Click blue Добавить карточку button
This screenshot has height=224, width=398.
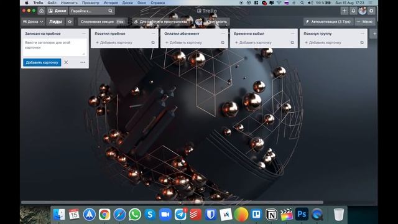[42, 62]
